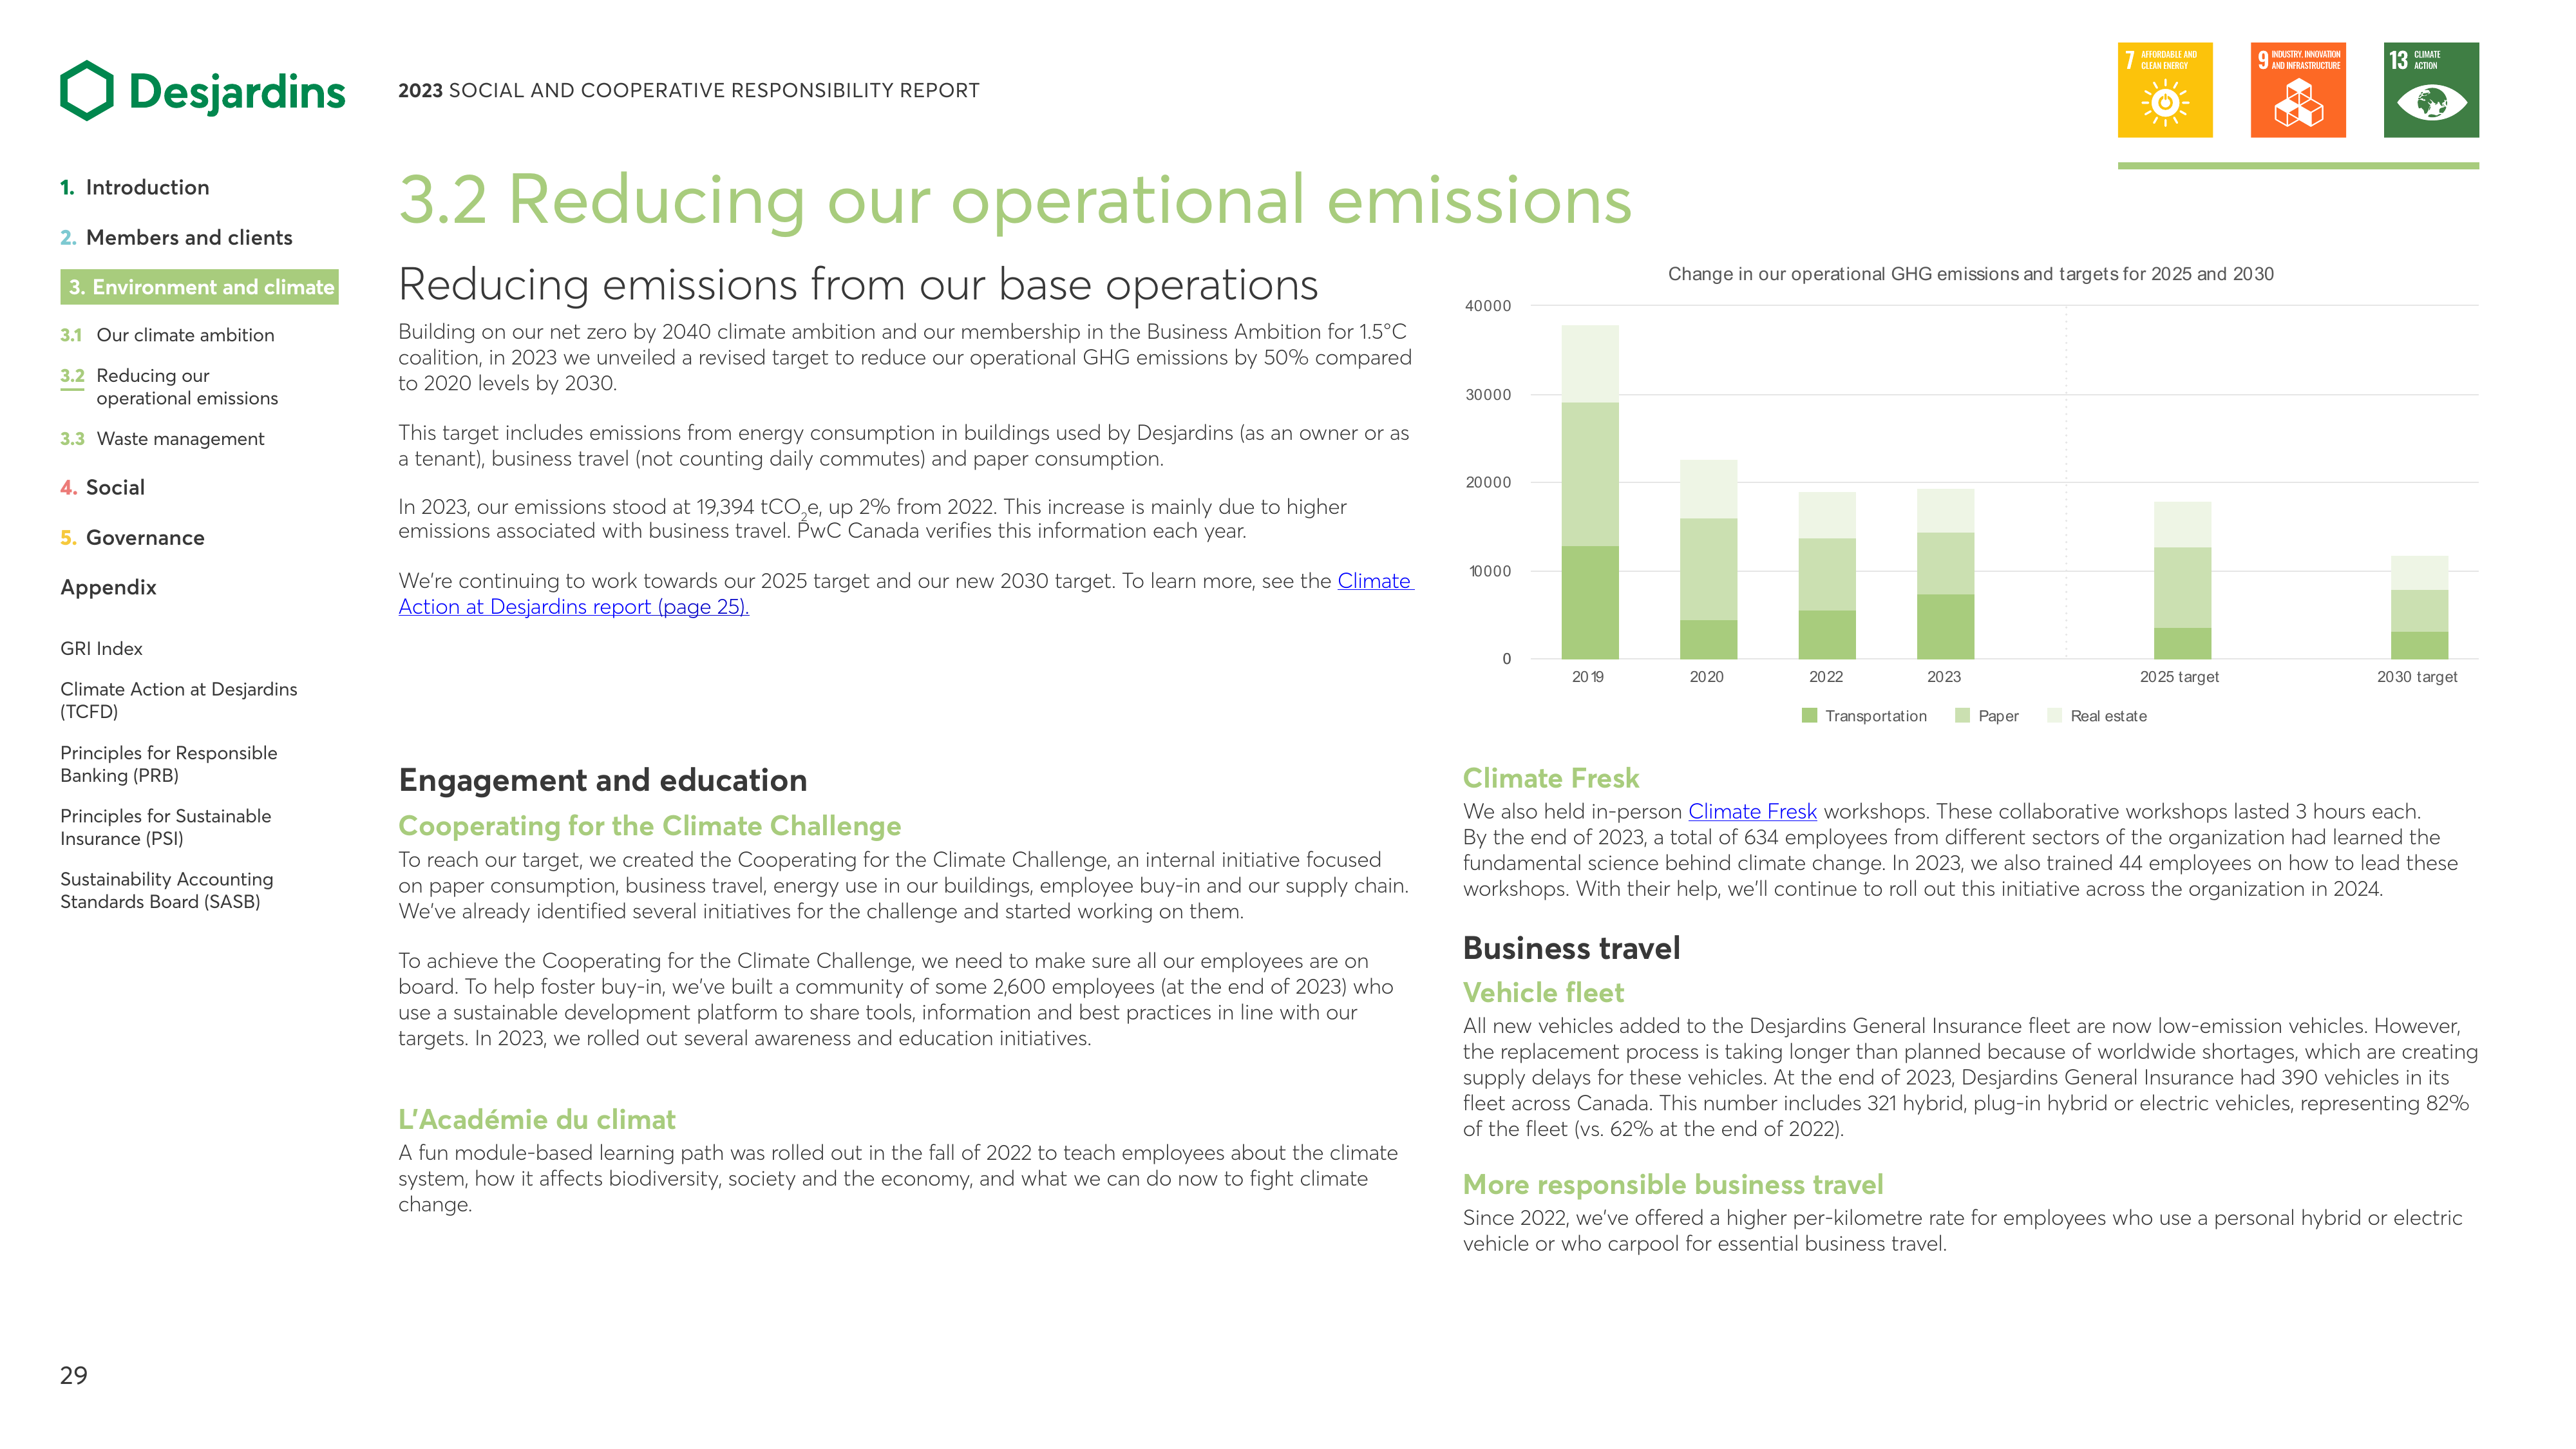Screen dimensions: 2576x1449
Task: Click the '3.2 Reducing our operational emissions' heading
Action: 1014,200
